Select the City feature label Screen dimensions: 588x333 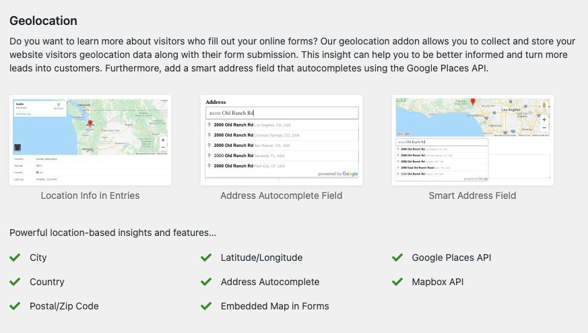pyautogui.click(x=38, y=258)
